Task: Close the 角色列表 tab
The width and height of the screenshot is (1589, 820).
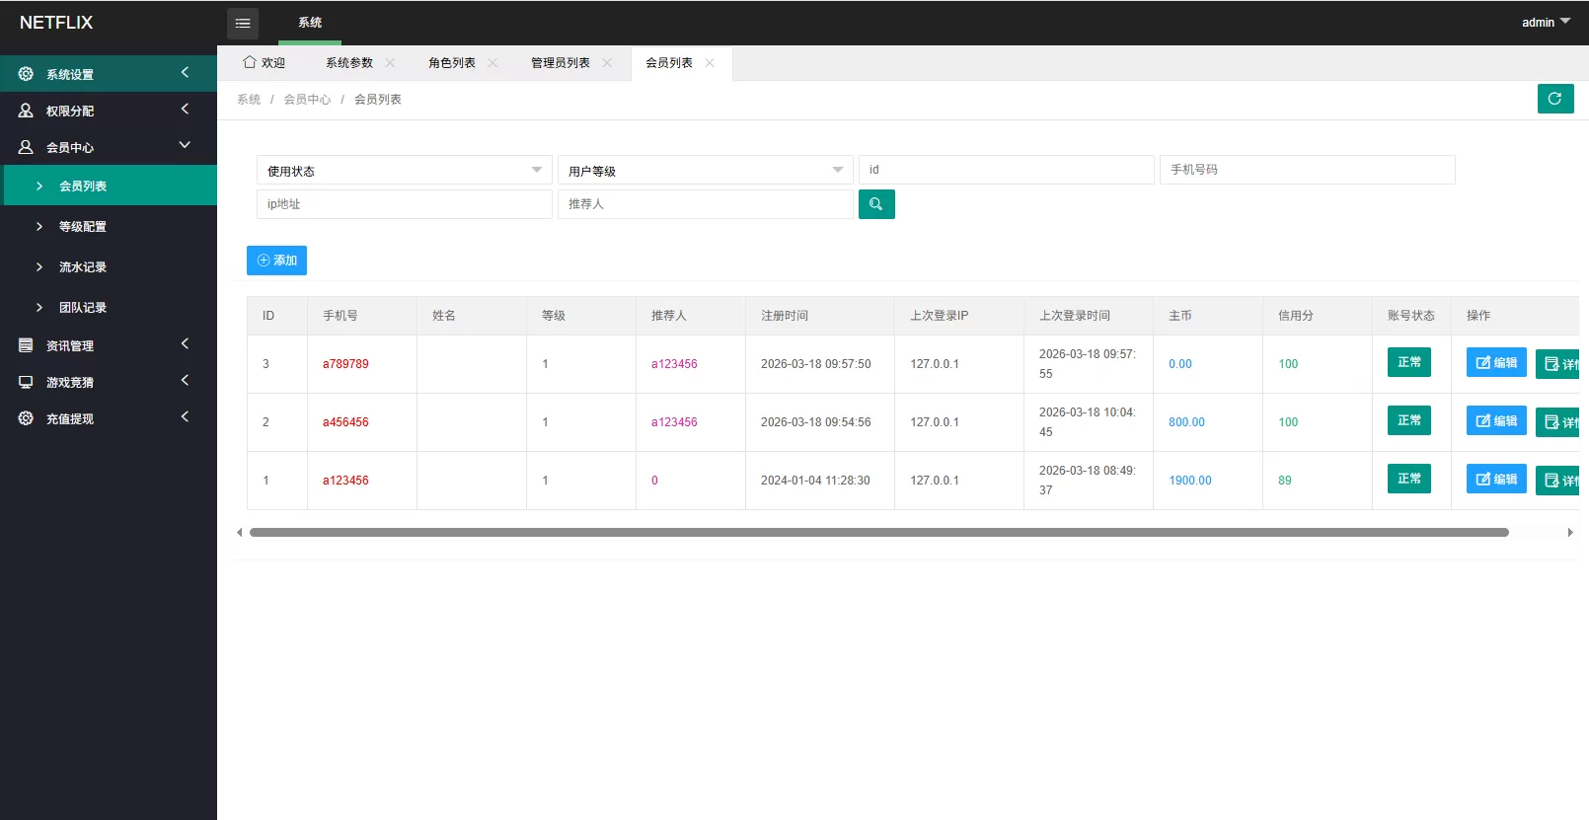Action: coord(492,63)
